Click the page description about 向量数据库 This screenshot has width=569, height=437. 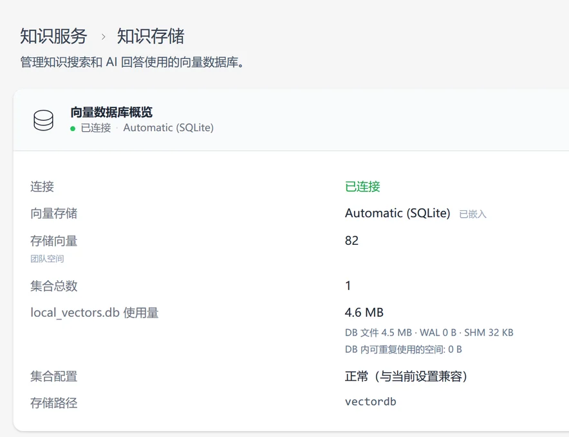click(x=133, y=62)
